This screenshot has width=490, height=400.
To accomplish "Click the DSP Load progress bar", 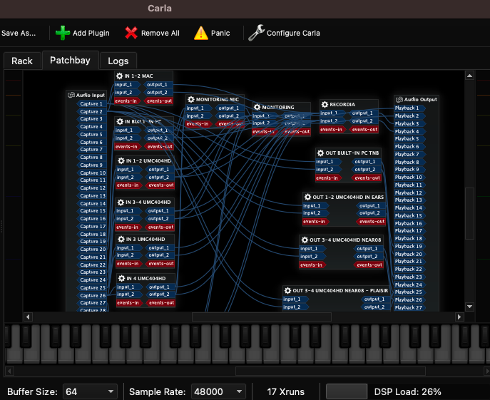I will 347,391.
